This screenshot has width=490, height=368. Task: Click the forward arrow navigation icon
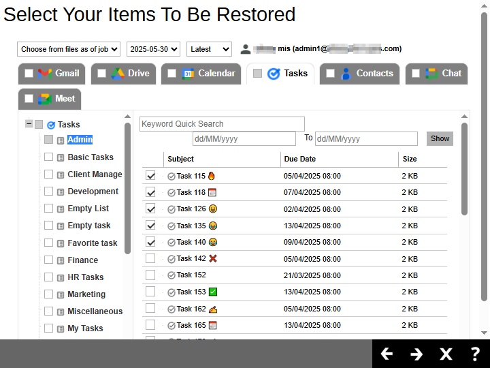click(416, 354)
